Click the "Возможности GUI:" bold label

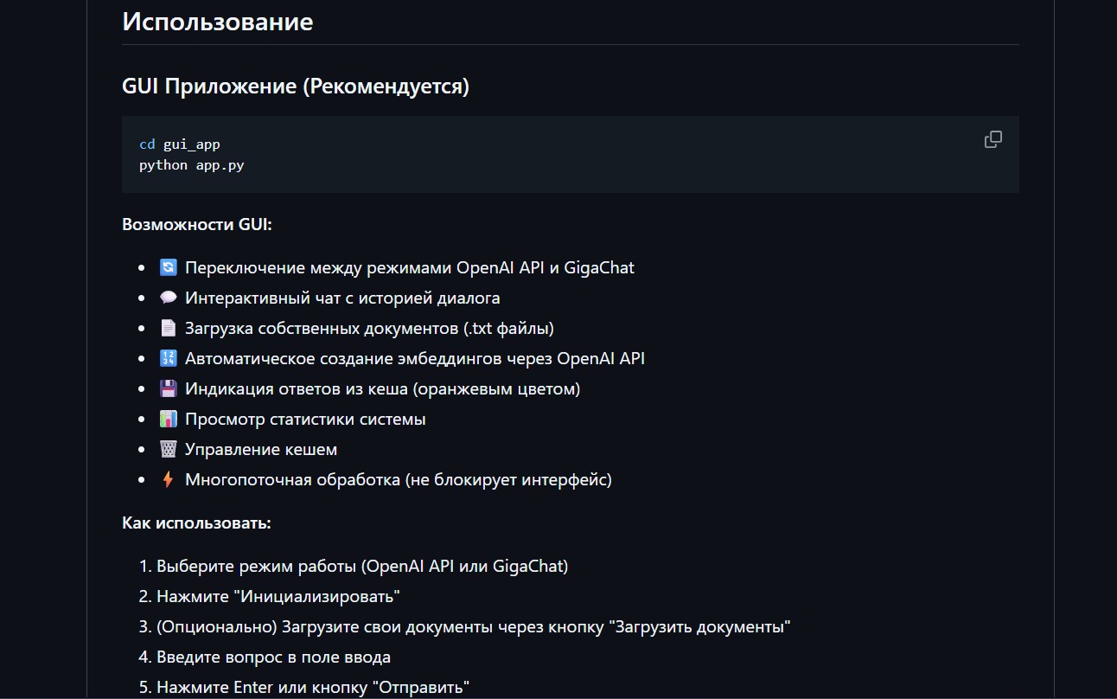(x=197, y=224)
